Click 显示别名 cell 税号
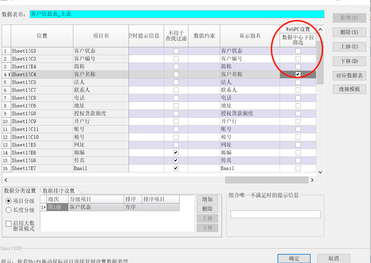The height and width of the screenshot is (263, 371). click(x=250, y=137)
